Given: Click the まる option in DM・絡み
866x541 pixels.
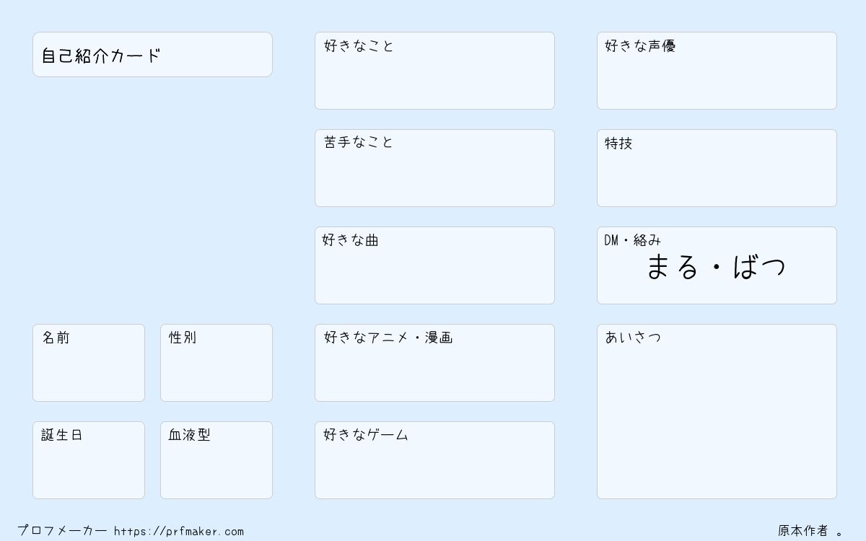Looking at the screenshot, I should [673, 267].
